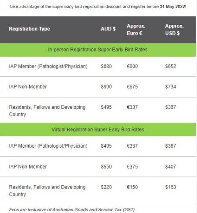The width and height of the screenshot is (197, 213).
Task: Click the in-person IAP Non-Member $990 price
Action: coord(106,87)
